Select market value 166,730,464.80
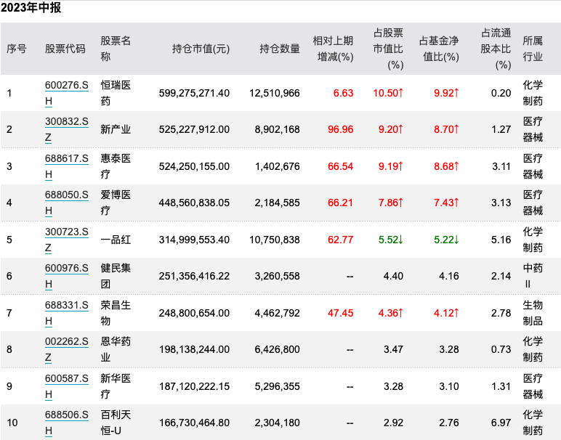 [x=194, y=423]
